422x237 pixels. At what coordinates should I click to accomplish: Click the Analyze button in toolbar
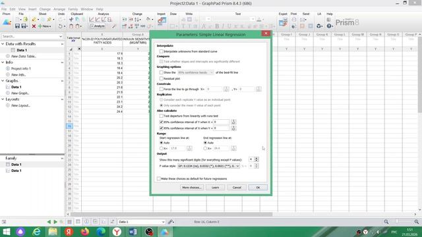(97, 26)
